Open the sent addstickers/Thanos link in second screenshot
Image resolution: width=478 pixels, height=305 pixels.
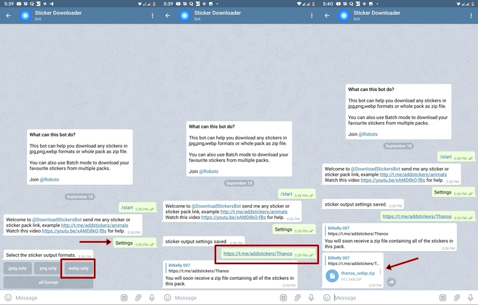[x=258, y=254]
